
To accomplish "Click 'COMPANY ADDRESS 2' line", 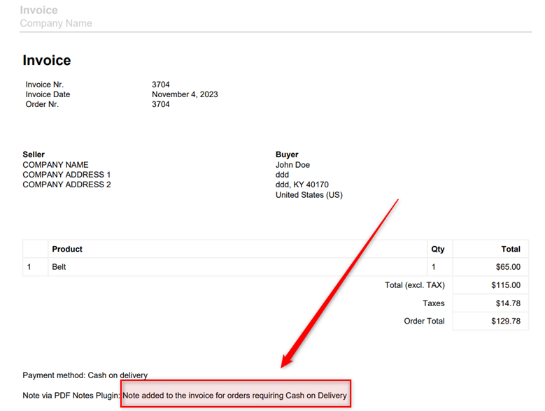I will 66,185.
